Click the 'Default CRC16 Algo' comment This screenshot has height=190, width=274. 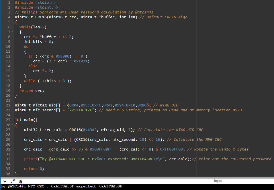163,17
